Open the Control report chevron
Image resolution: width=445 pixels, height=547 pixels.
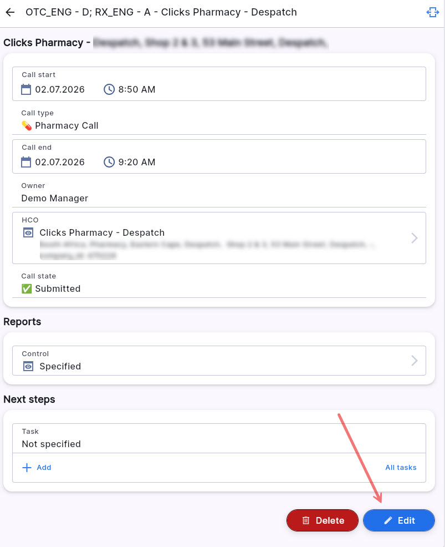point(415,361)
